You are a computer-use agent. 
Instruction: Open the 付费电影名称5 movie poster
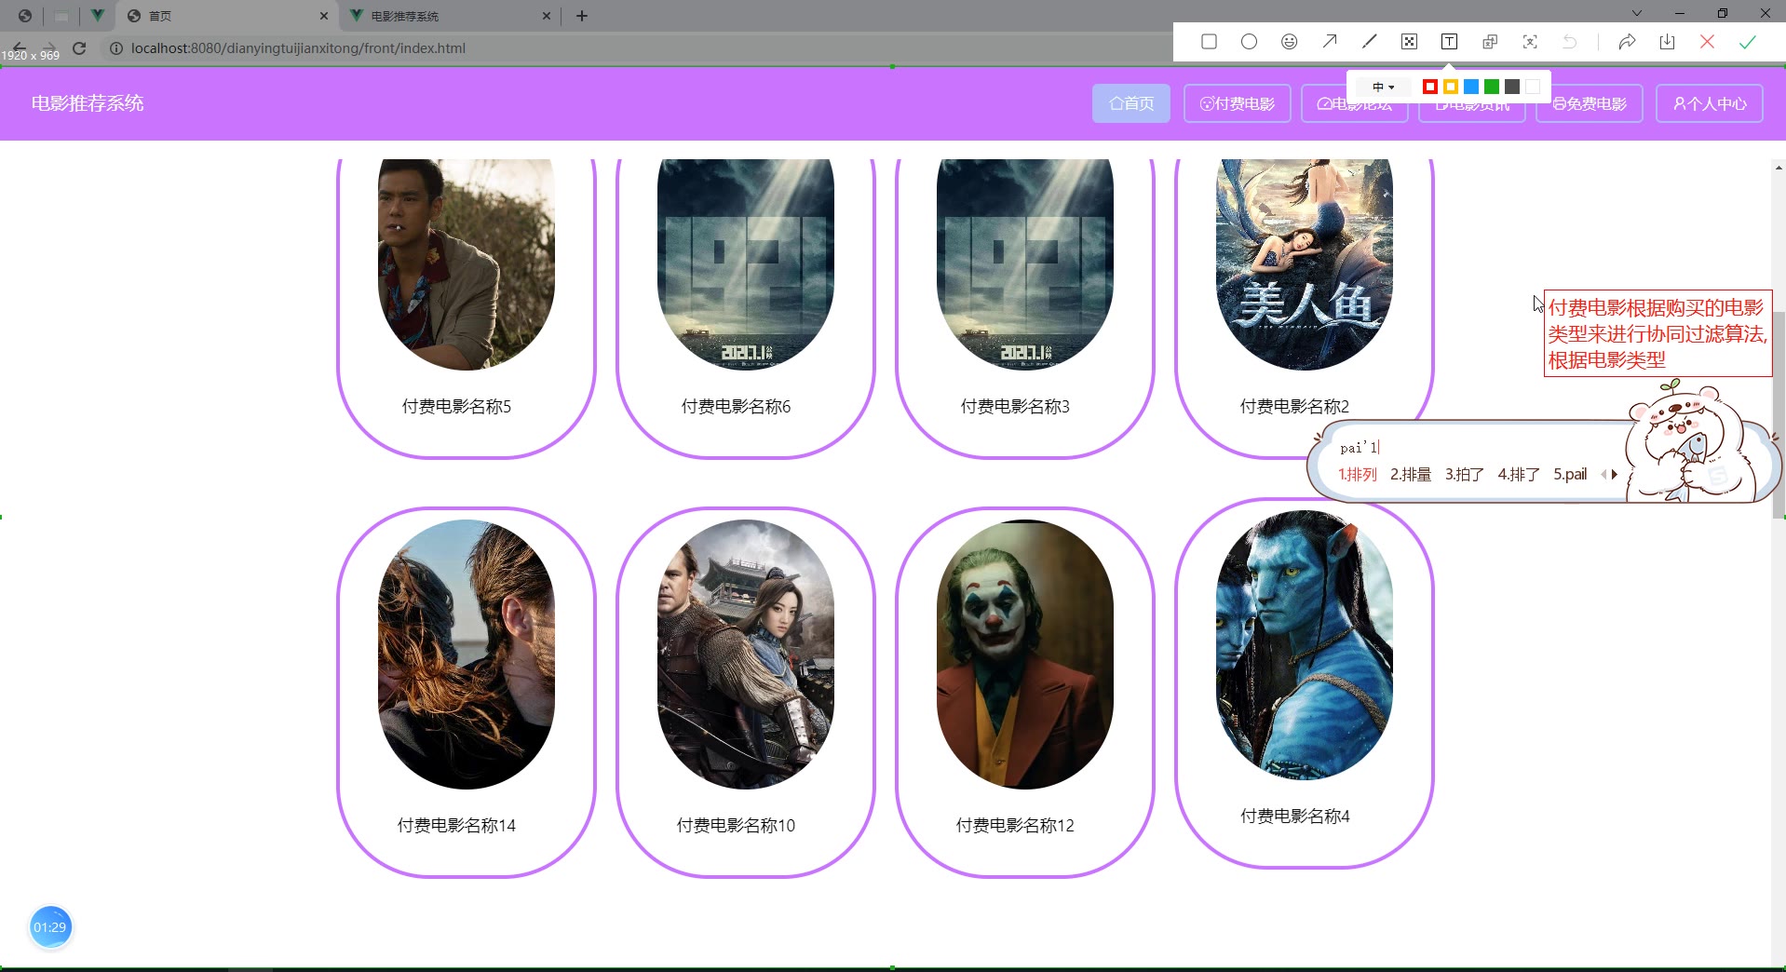[x=467, y=264]
